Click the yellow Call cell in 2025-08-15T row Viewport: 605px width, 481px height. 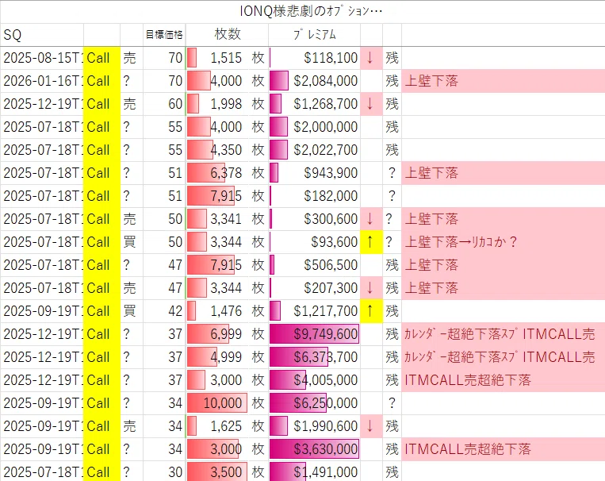tap(101, 58)
